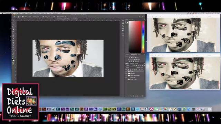
Task: Open Fireworks (Fw) from the Dock
Action: click(114, 109)
